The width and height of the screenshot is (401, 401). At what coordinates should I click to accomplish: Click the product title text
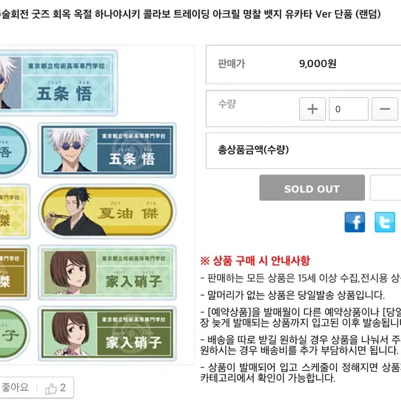point(190,14)
